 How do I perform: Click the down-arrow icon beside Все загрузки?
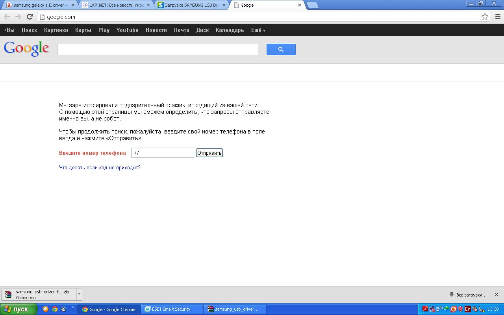pos(452,295)
